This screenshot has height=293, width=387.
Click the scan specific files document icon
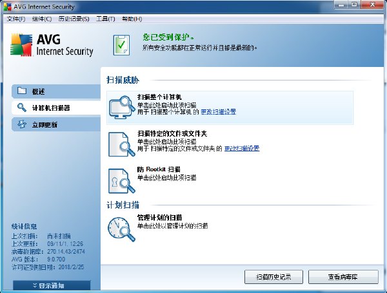[121, 144]
